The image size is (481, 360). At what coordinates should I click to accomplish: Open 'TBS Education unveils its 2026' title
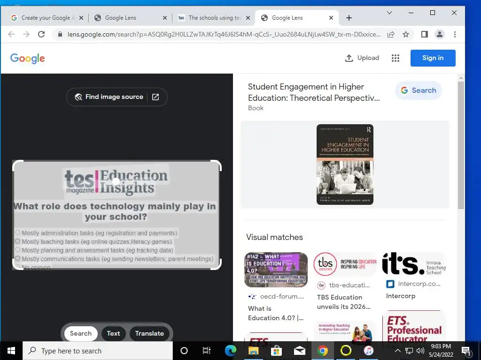(344, 302)
